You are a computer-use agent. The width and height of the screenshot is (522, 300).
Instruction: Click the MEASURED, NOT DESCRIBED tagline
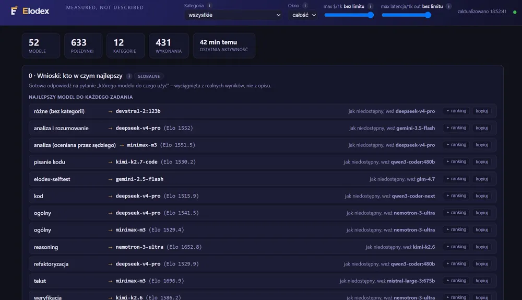tap(105, 7)
